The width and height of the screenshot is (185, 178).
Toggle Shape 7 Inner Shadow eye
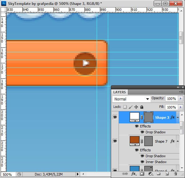[142, 162]
